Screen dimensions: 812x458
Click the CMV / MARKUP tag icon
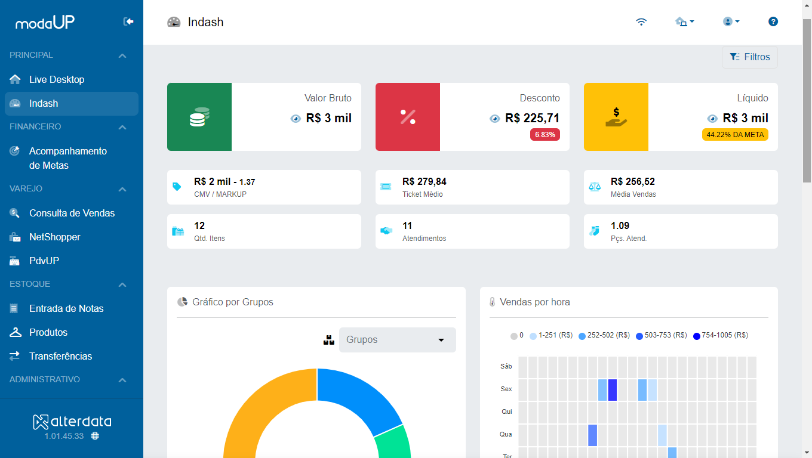(177, 187)
